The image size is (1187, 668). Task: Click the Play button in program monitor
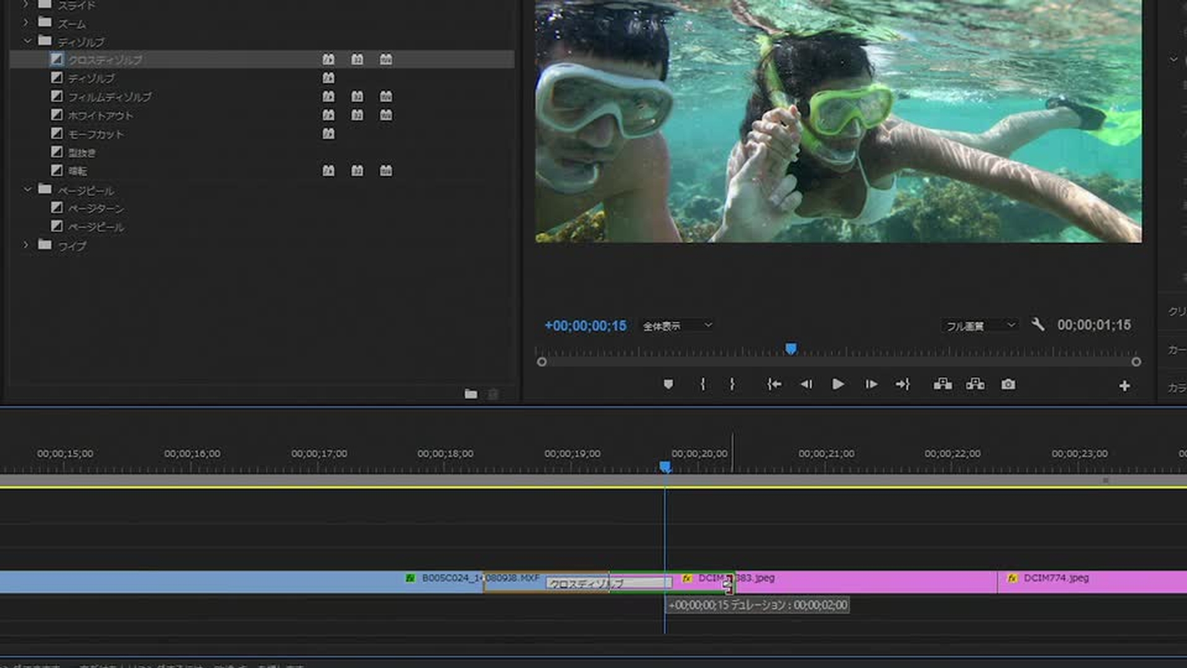coord(838,385)
